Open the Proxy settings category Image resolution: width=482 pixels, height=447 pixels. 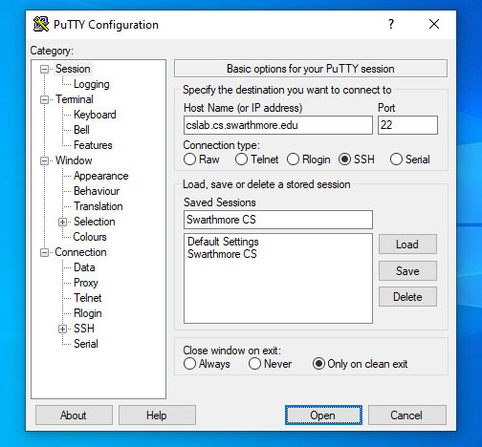[x=86, y=283]
